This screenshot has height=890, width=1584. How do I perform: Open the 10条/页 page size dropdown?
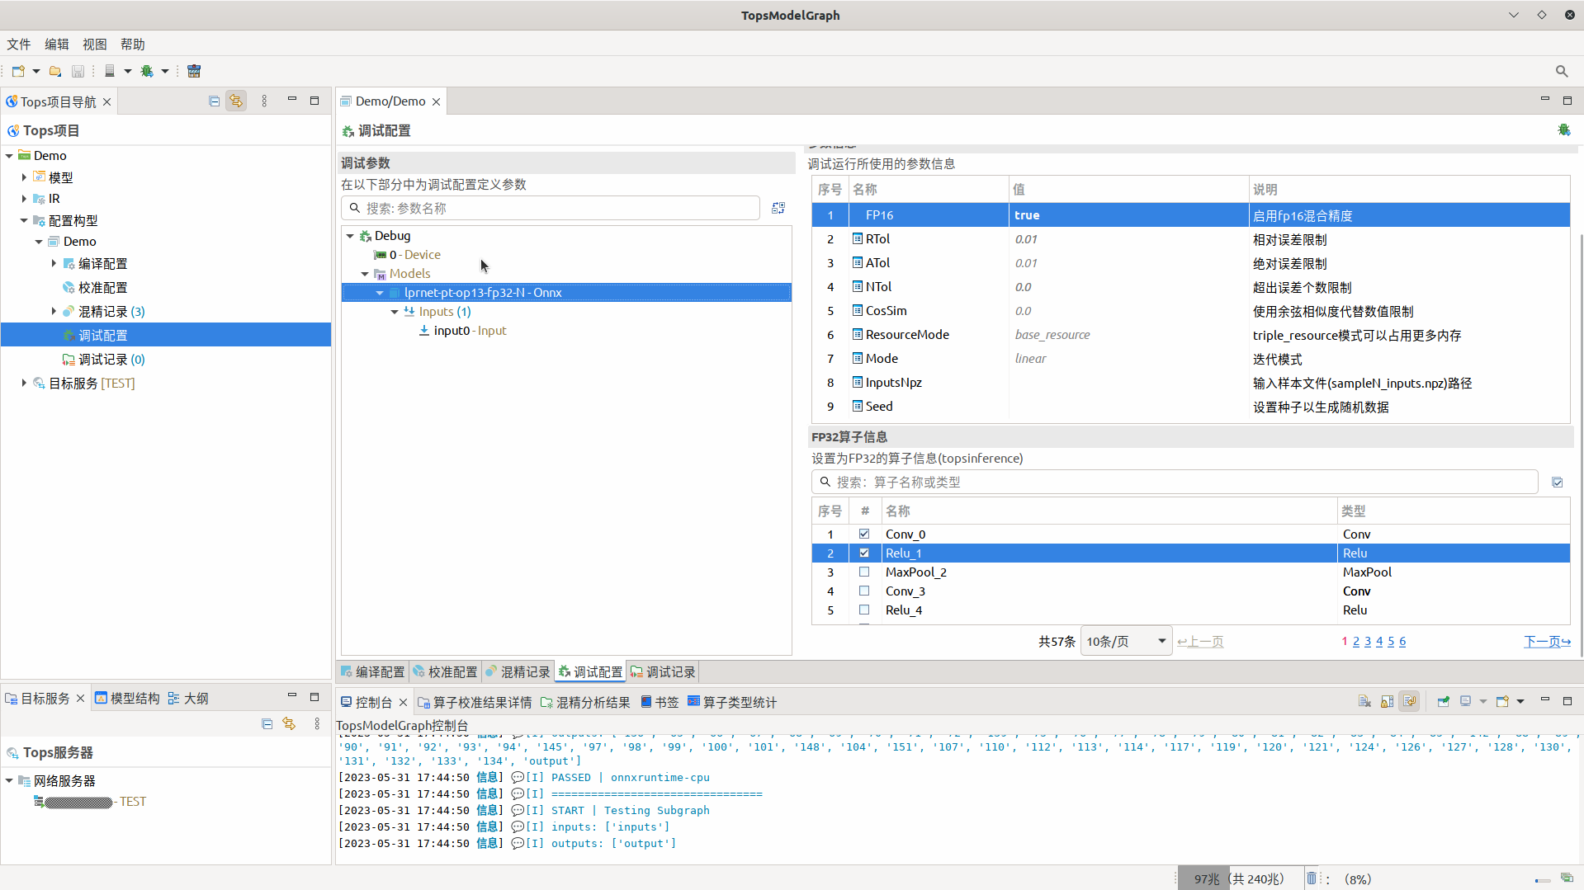[x=1126, y=641]
